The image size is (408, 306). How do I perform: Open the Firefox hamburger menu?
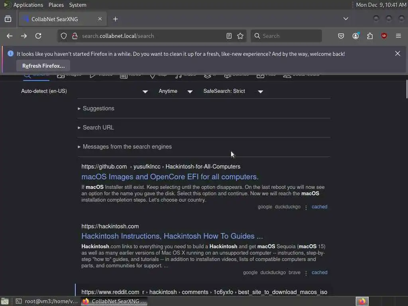coord(398,36)
